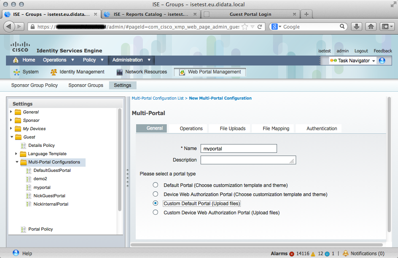Expand the Language Template folder
This screenshot has height=258, width=398.
16,154
